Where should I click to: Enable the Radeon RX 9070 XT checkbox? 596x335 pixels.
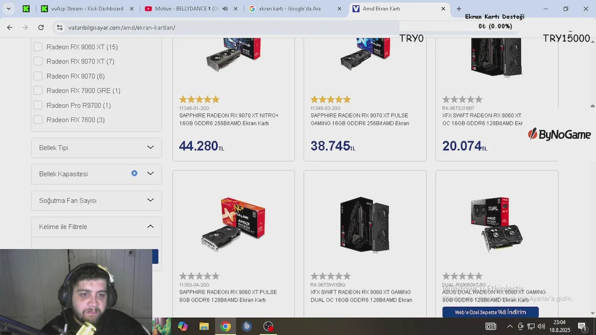click(x=38, y=61)
